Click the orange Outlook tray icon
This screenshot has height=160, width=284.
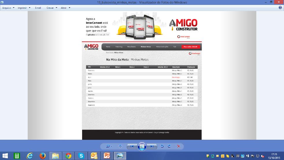pos(223,156)
